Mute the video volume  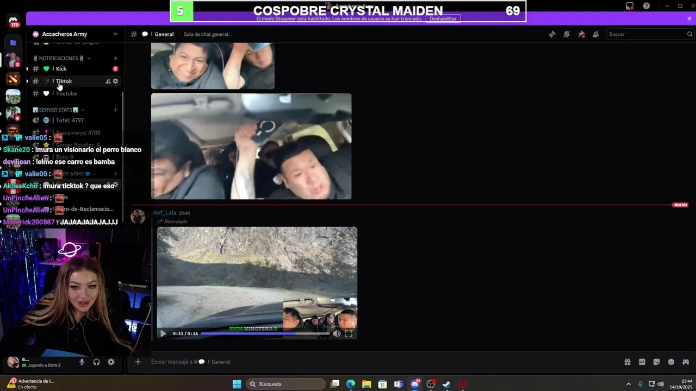point(337,333)
